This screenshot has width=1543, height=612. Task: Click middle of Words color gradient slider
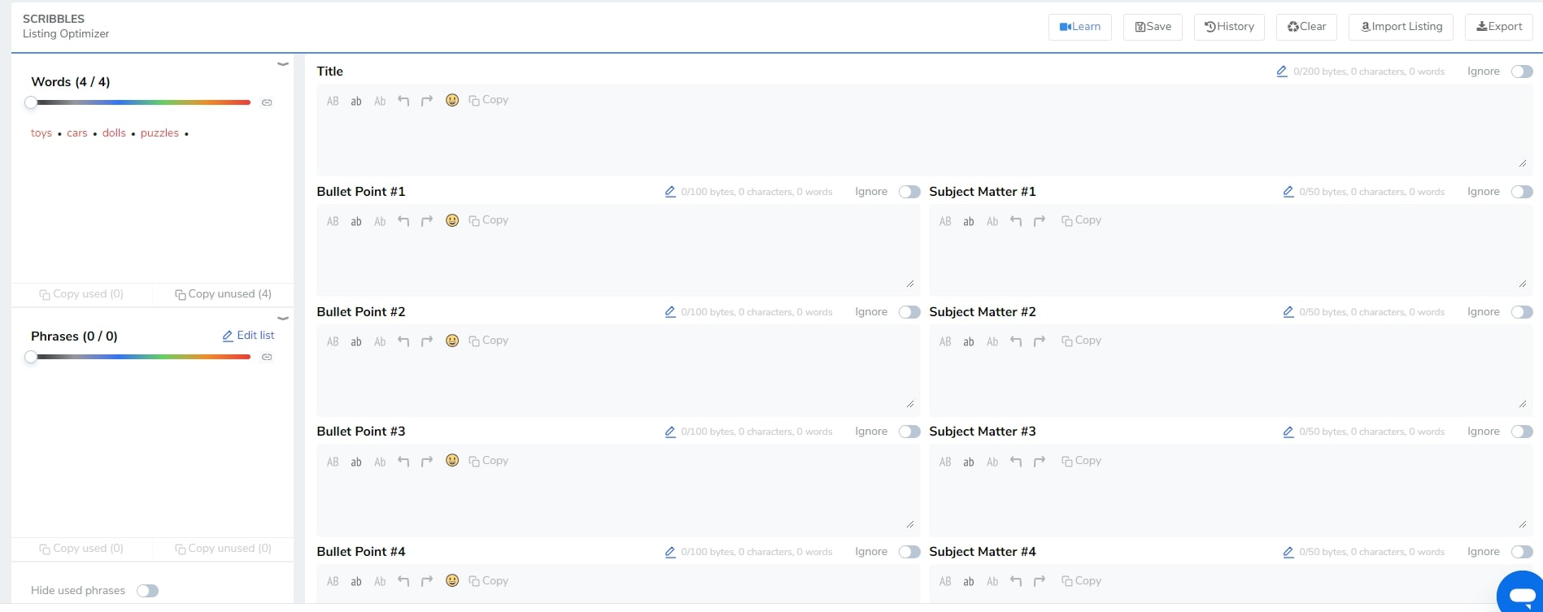tap(141, 102)
